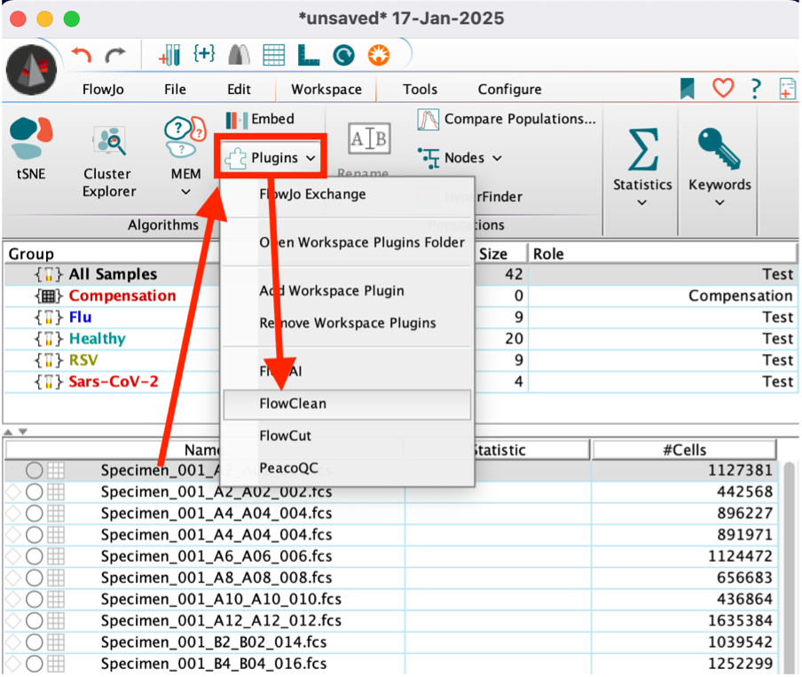The width and height of the screenshot is (802, 677).
Task: Select FlowJo Exchange menu entry
Action: (x=347, y=194)
